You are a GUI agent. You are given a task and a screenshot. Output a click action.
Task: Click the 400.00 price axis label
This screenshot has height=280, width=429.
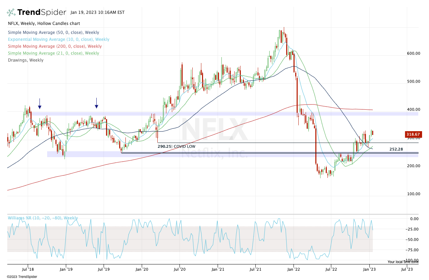point(413,110)
